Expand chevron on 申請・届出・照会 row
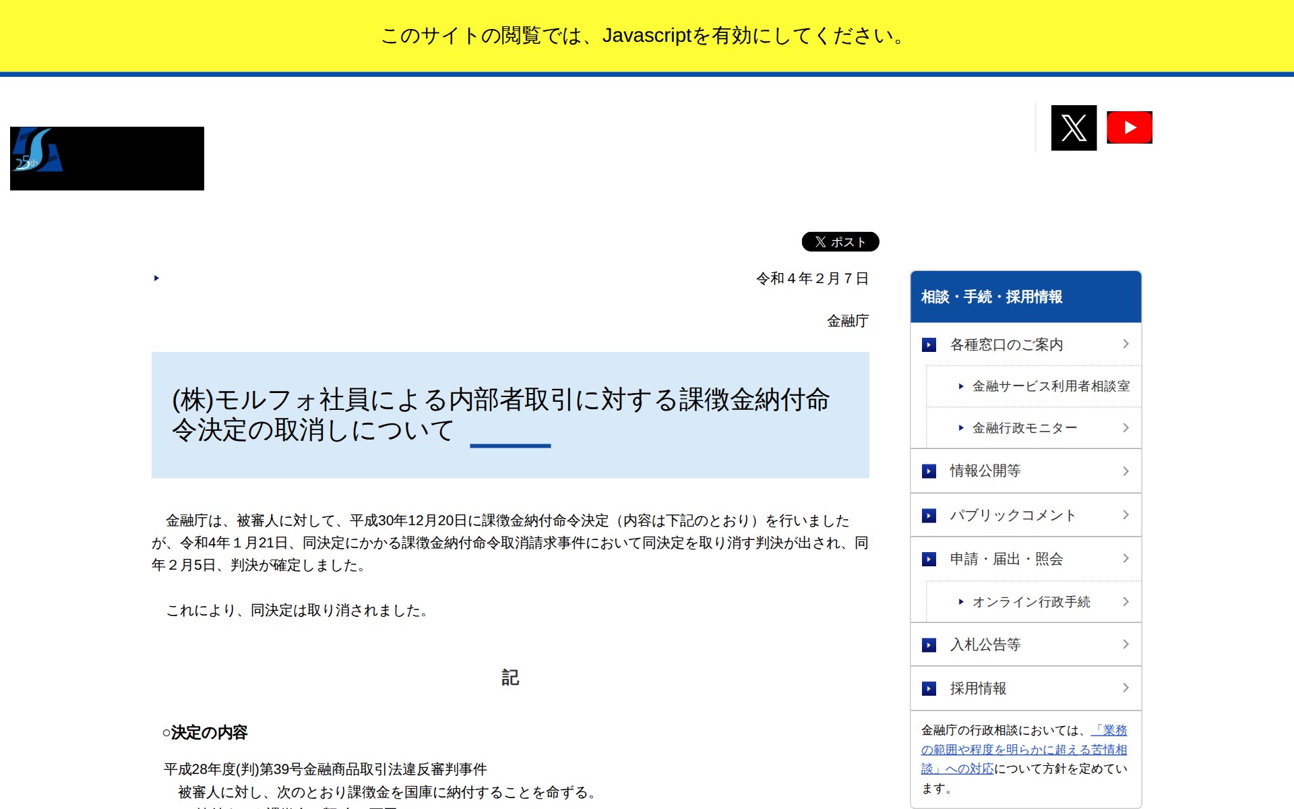The width and height of the screenshot is (1294, 809). click(1126, 558)
